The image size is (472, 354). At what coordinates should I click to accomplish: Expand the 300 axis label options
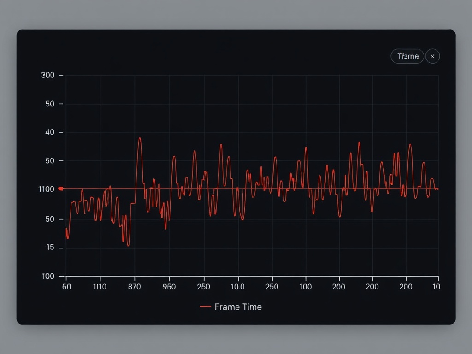pos(47,75)
